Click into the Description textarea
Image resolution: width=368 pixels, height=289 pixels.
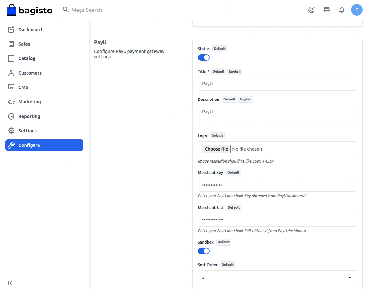tap(277, 115)
